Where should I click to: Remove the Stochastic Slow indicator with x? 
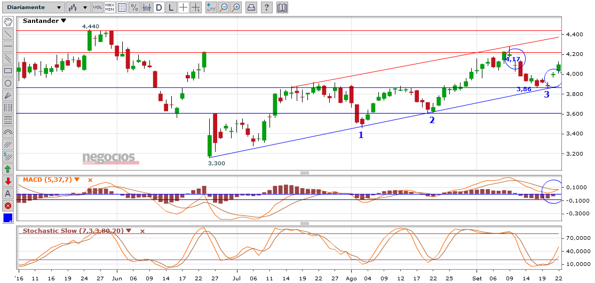142,230
